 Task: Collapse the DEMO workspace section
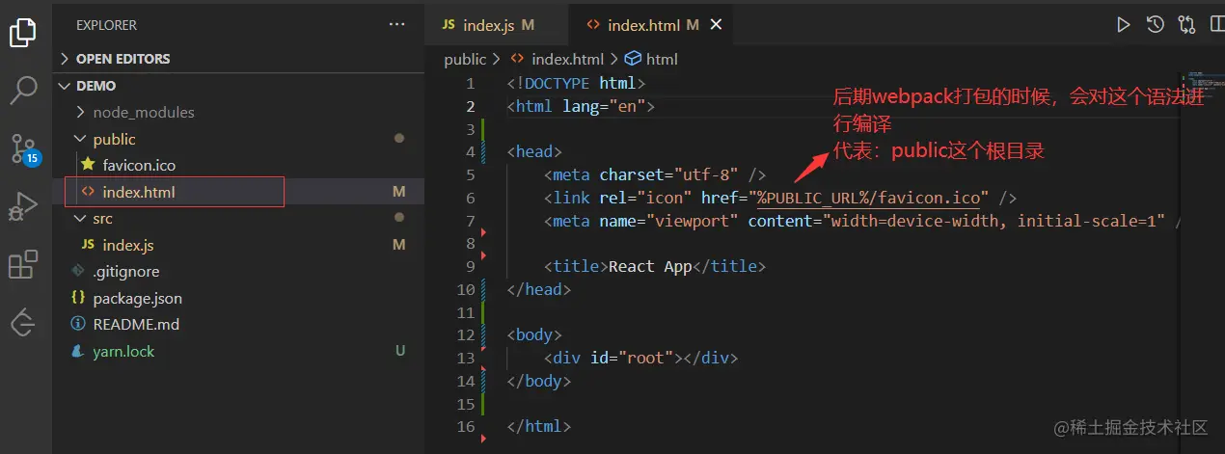tap(238, 86)
